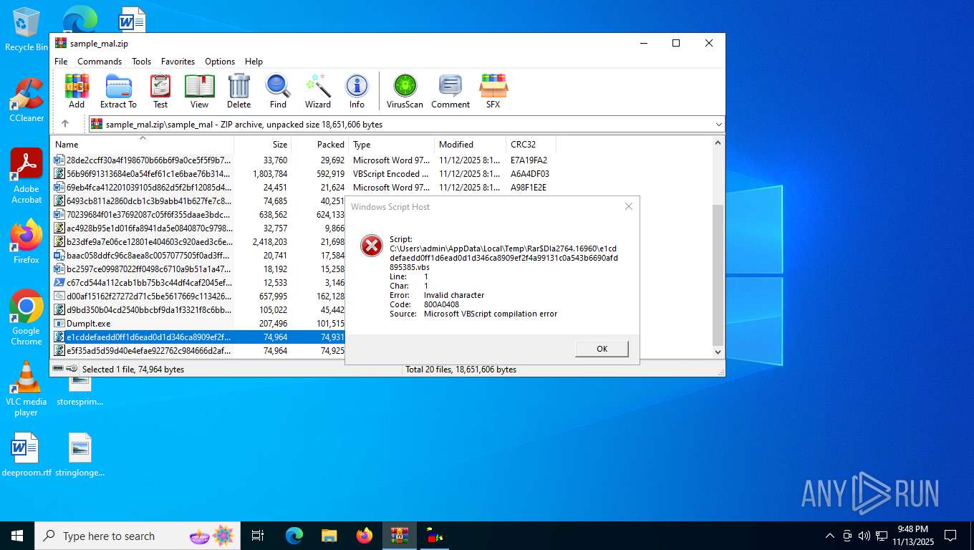Sort by the Packed column header
Screen dimensions: 974x550
click(x=319, y=145)
